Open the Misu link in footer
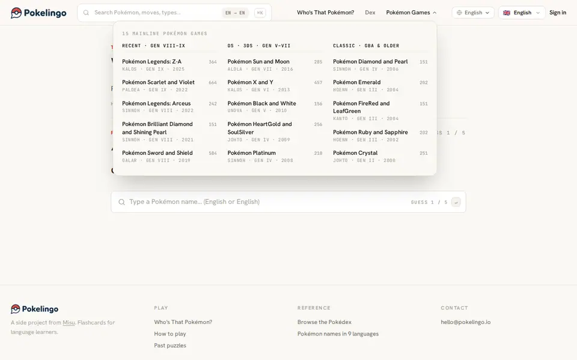The image size is (577, 360). point(69,323)
